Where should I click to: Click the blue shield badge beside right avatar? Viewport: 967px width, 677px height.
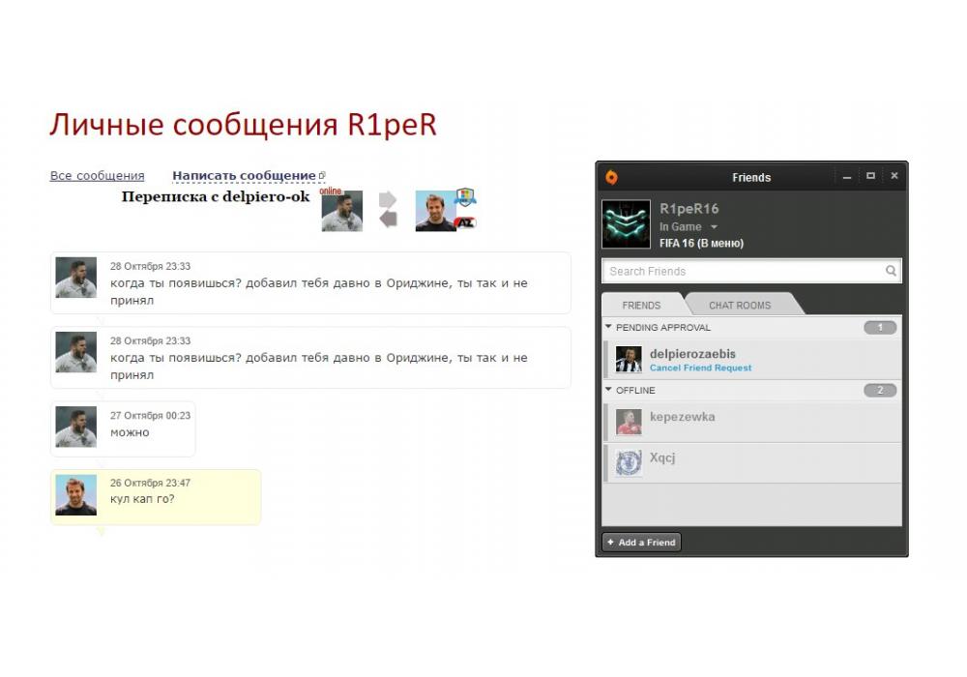(466, 197)
